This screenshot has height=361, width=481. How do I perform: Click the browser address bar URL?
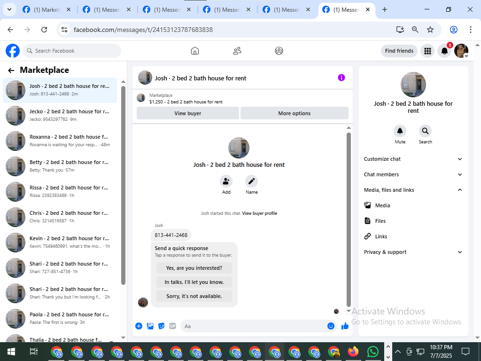pyautogui.click(x=143, y=30)
